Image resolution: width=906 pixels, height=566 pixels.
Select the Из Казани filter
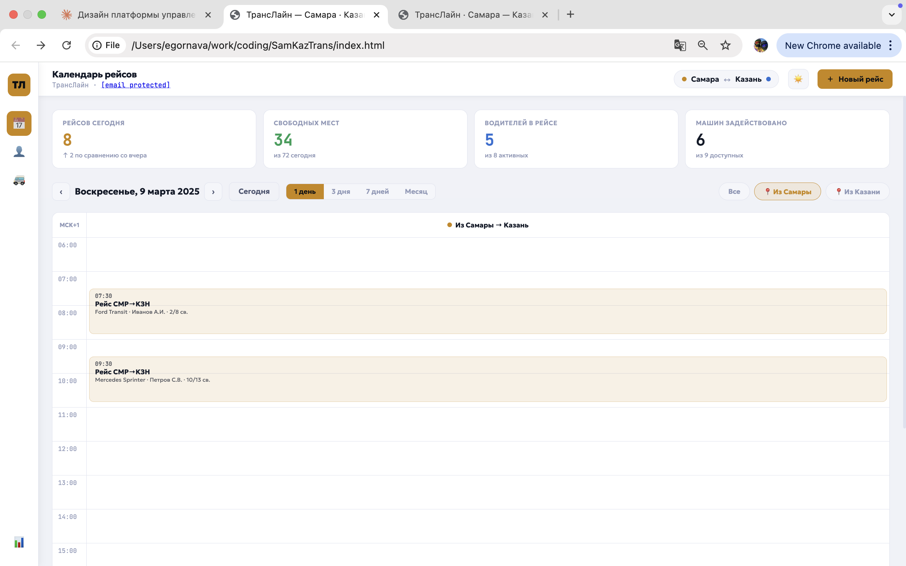(857, 192)
